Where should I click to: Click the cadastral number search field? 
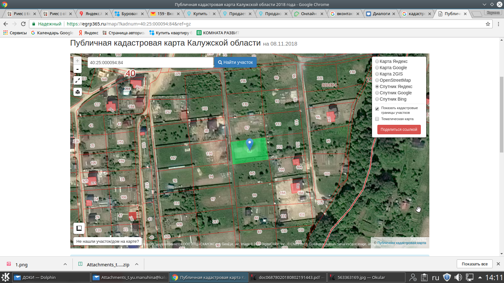point(150,63)
